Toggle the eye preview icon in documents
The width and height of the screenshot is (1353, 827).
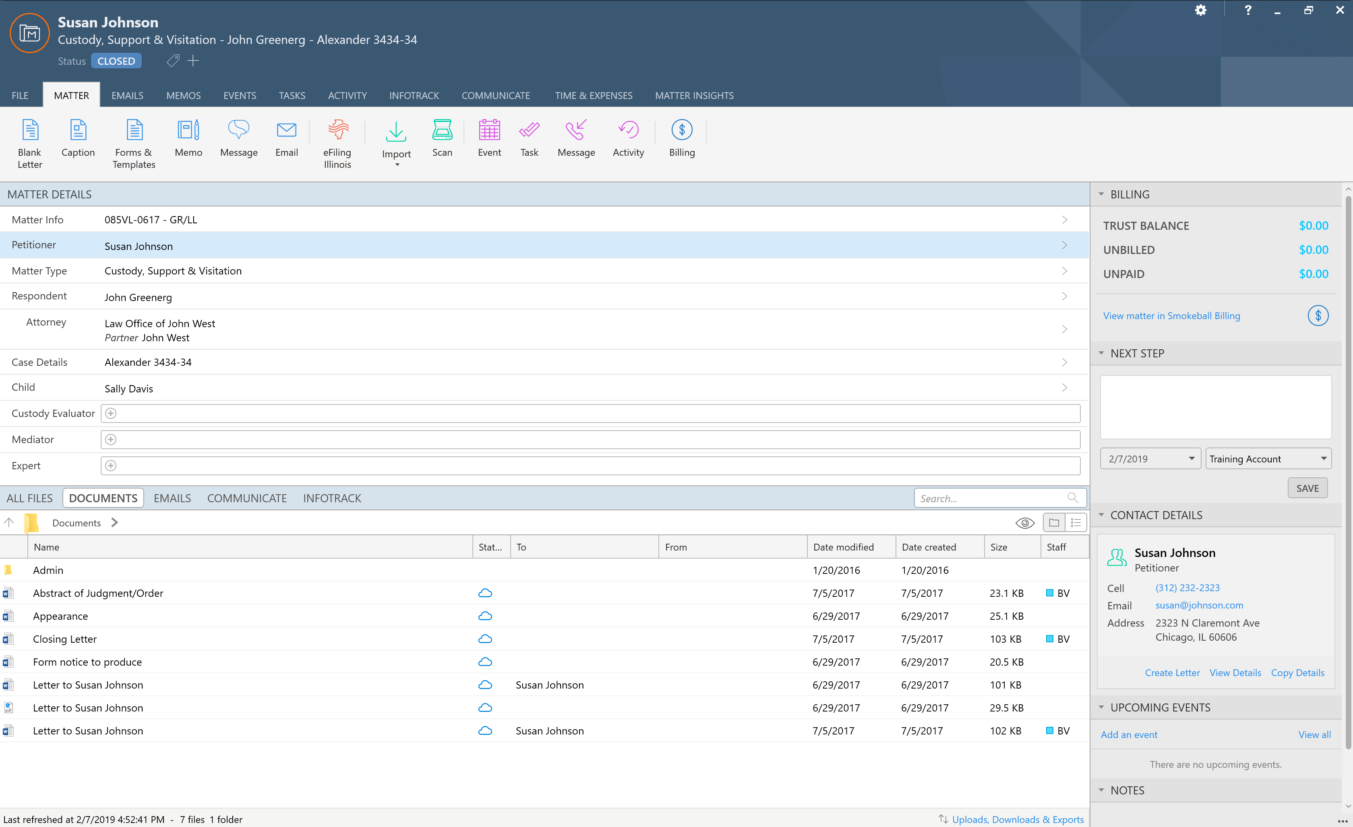pos(1025,523)
